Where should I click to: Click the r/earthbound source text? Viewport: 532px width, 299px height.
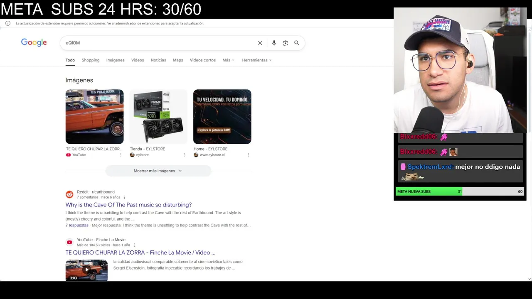103,192
